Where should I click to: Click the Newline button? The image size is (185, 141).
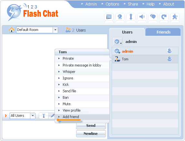point(91,134)
